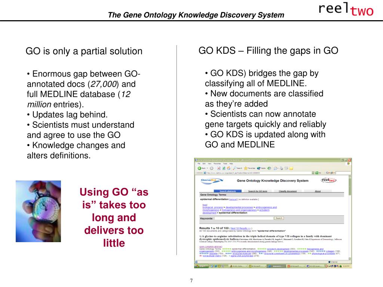Open the Back history dropdown arrow
383x287 pixels.
(x=207, y=168)
